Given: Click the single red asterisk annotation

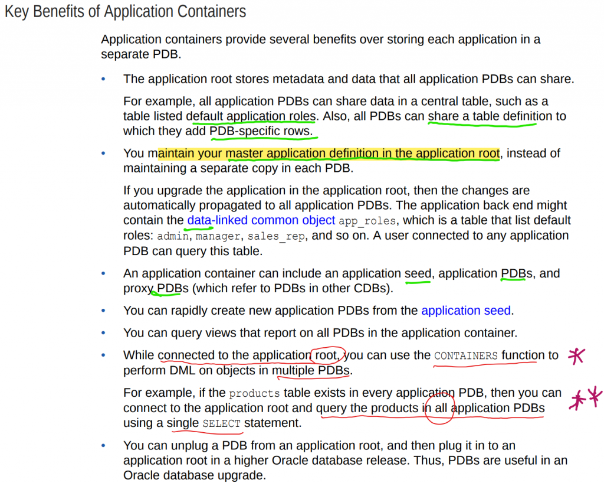Looking at the screenshot, I should point(576,356).
